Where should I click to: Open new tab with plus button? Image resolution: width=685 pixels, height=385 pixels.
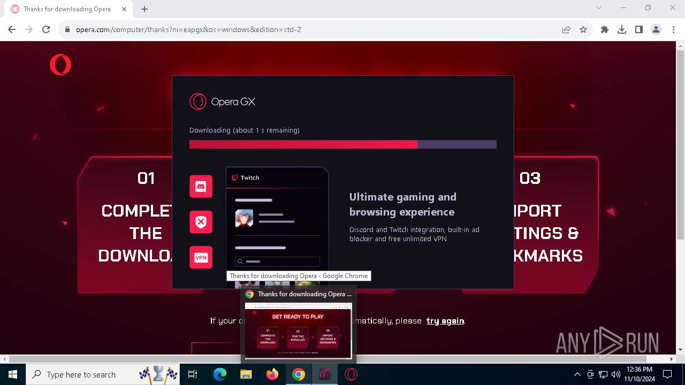pyautogui.click(x=144, y=9)
